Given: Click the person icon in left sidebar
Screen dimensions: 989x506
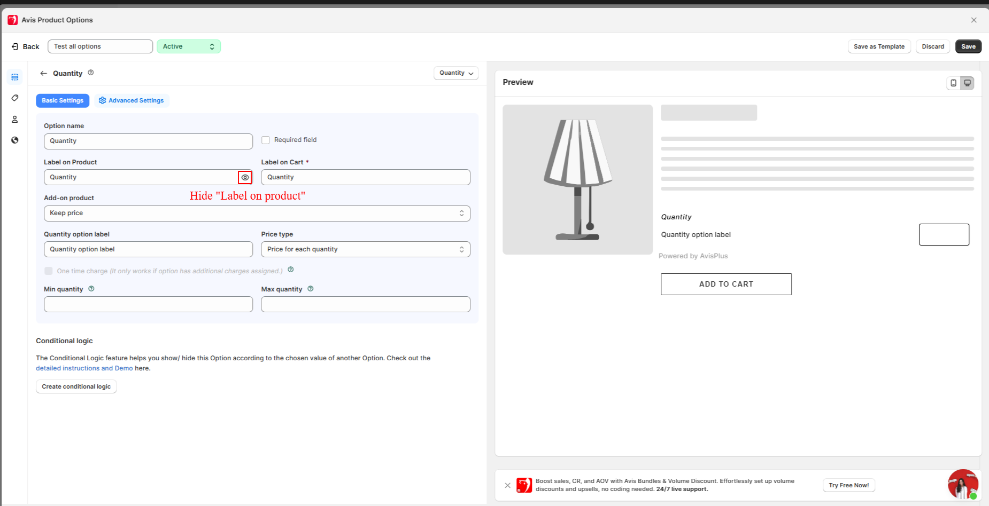Looking at the screenshot, I should point(15,119).
